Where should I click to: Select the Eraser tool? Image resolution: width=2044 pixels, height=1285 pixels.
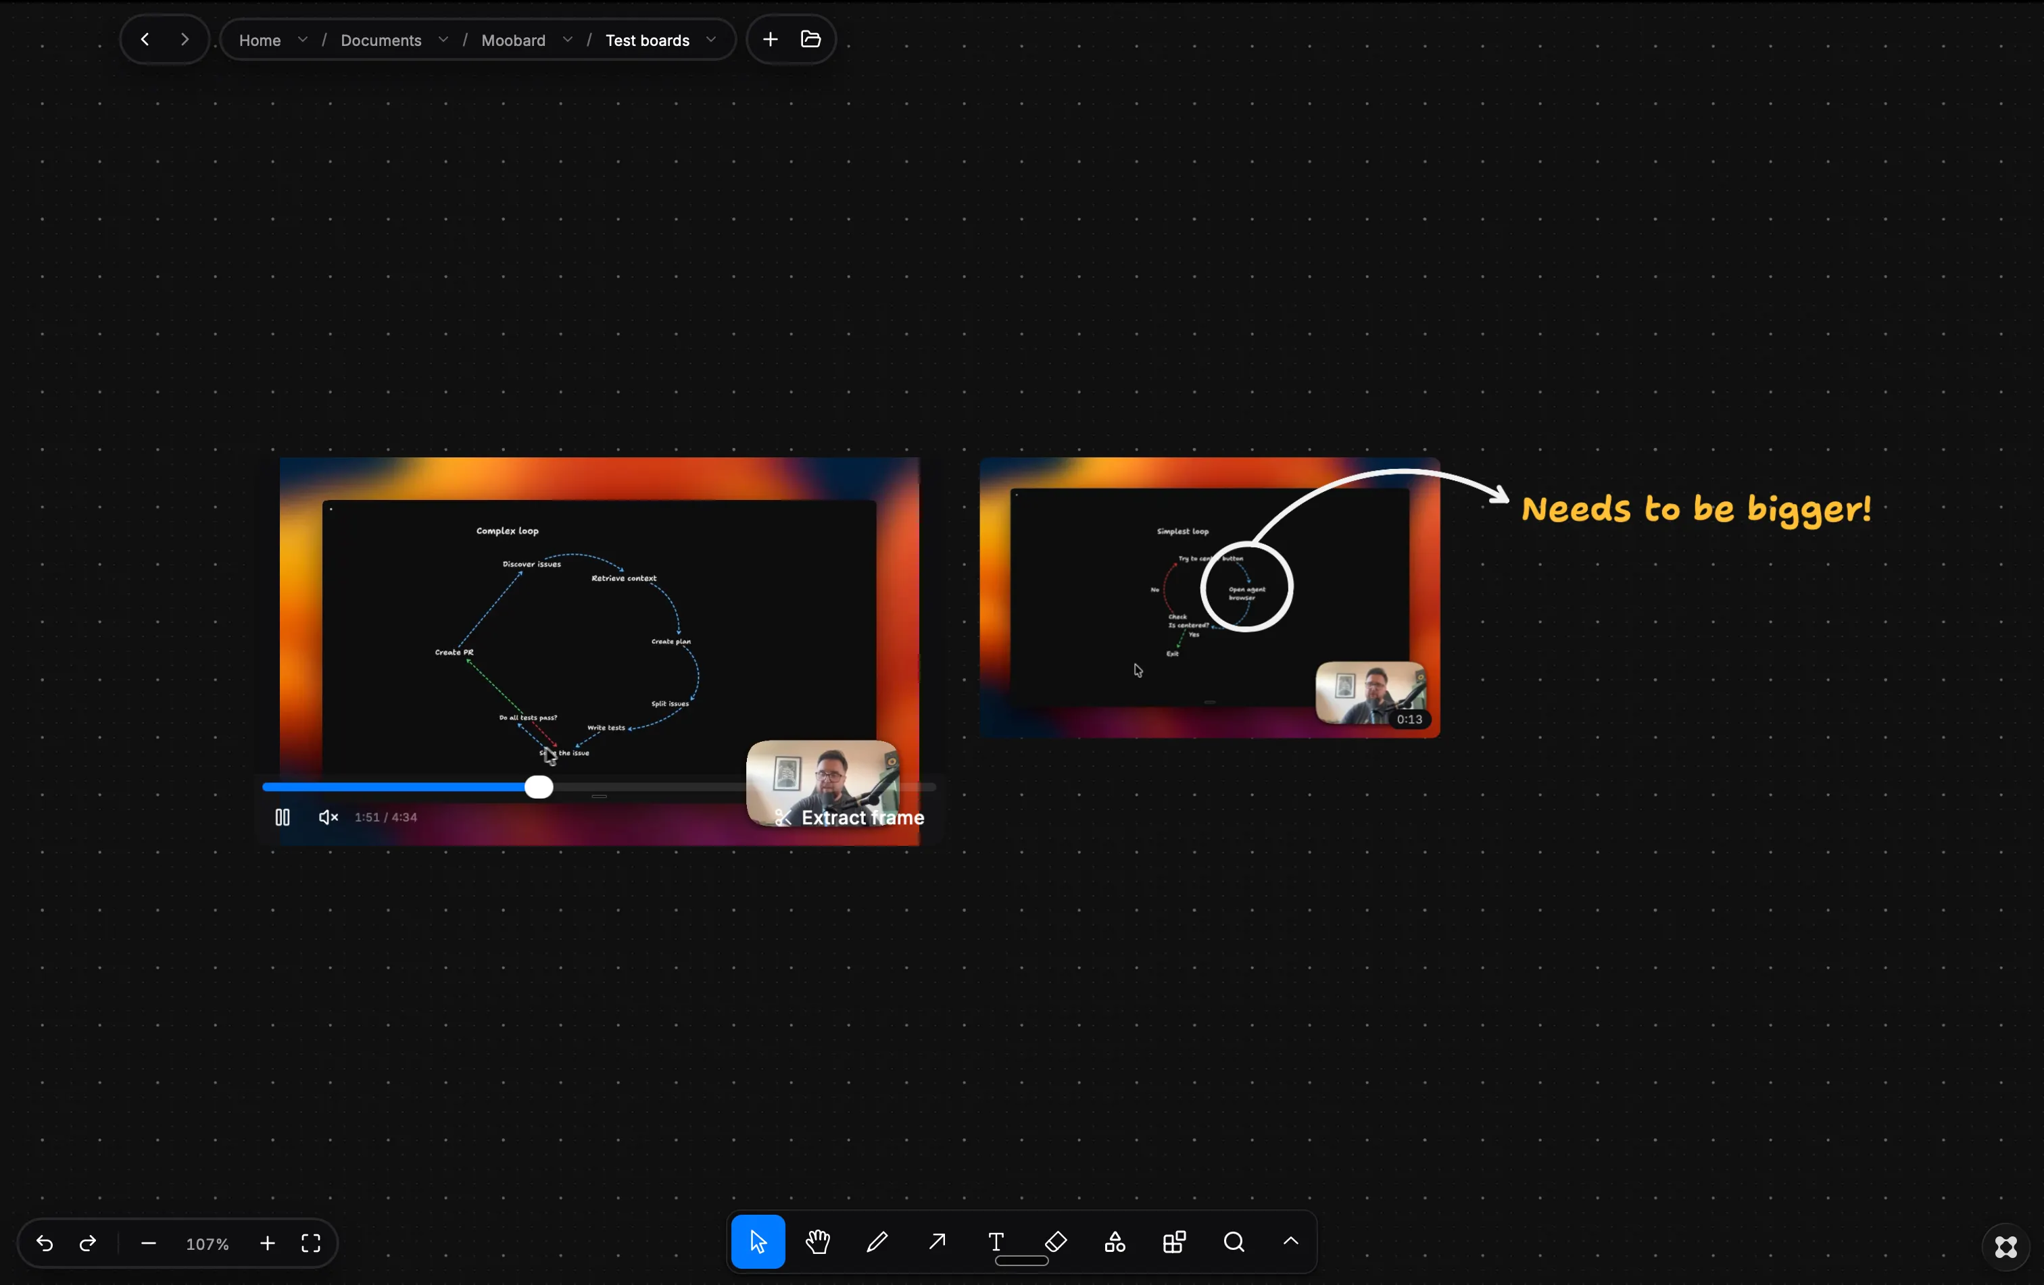(x=1056, y=1242)
